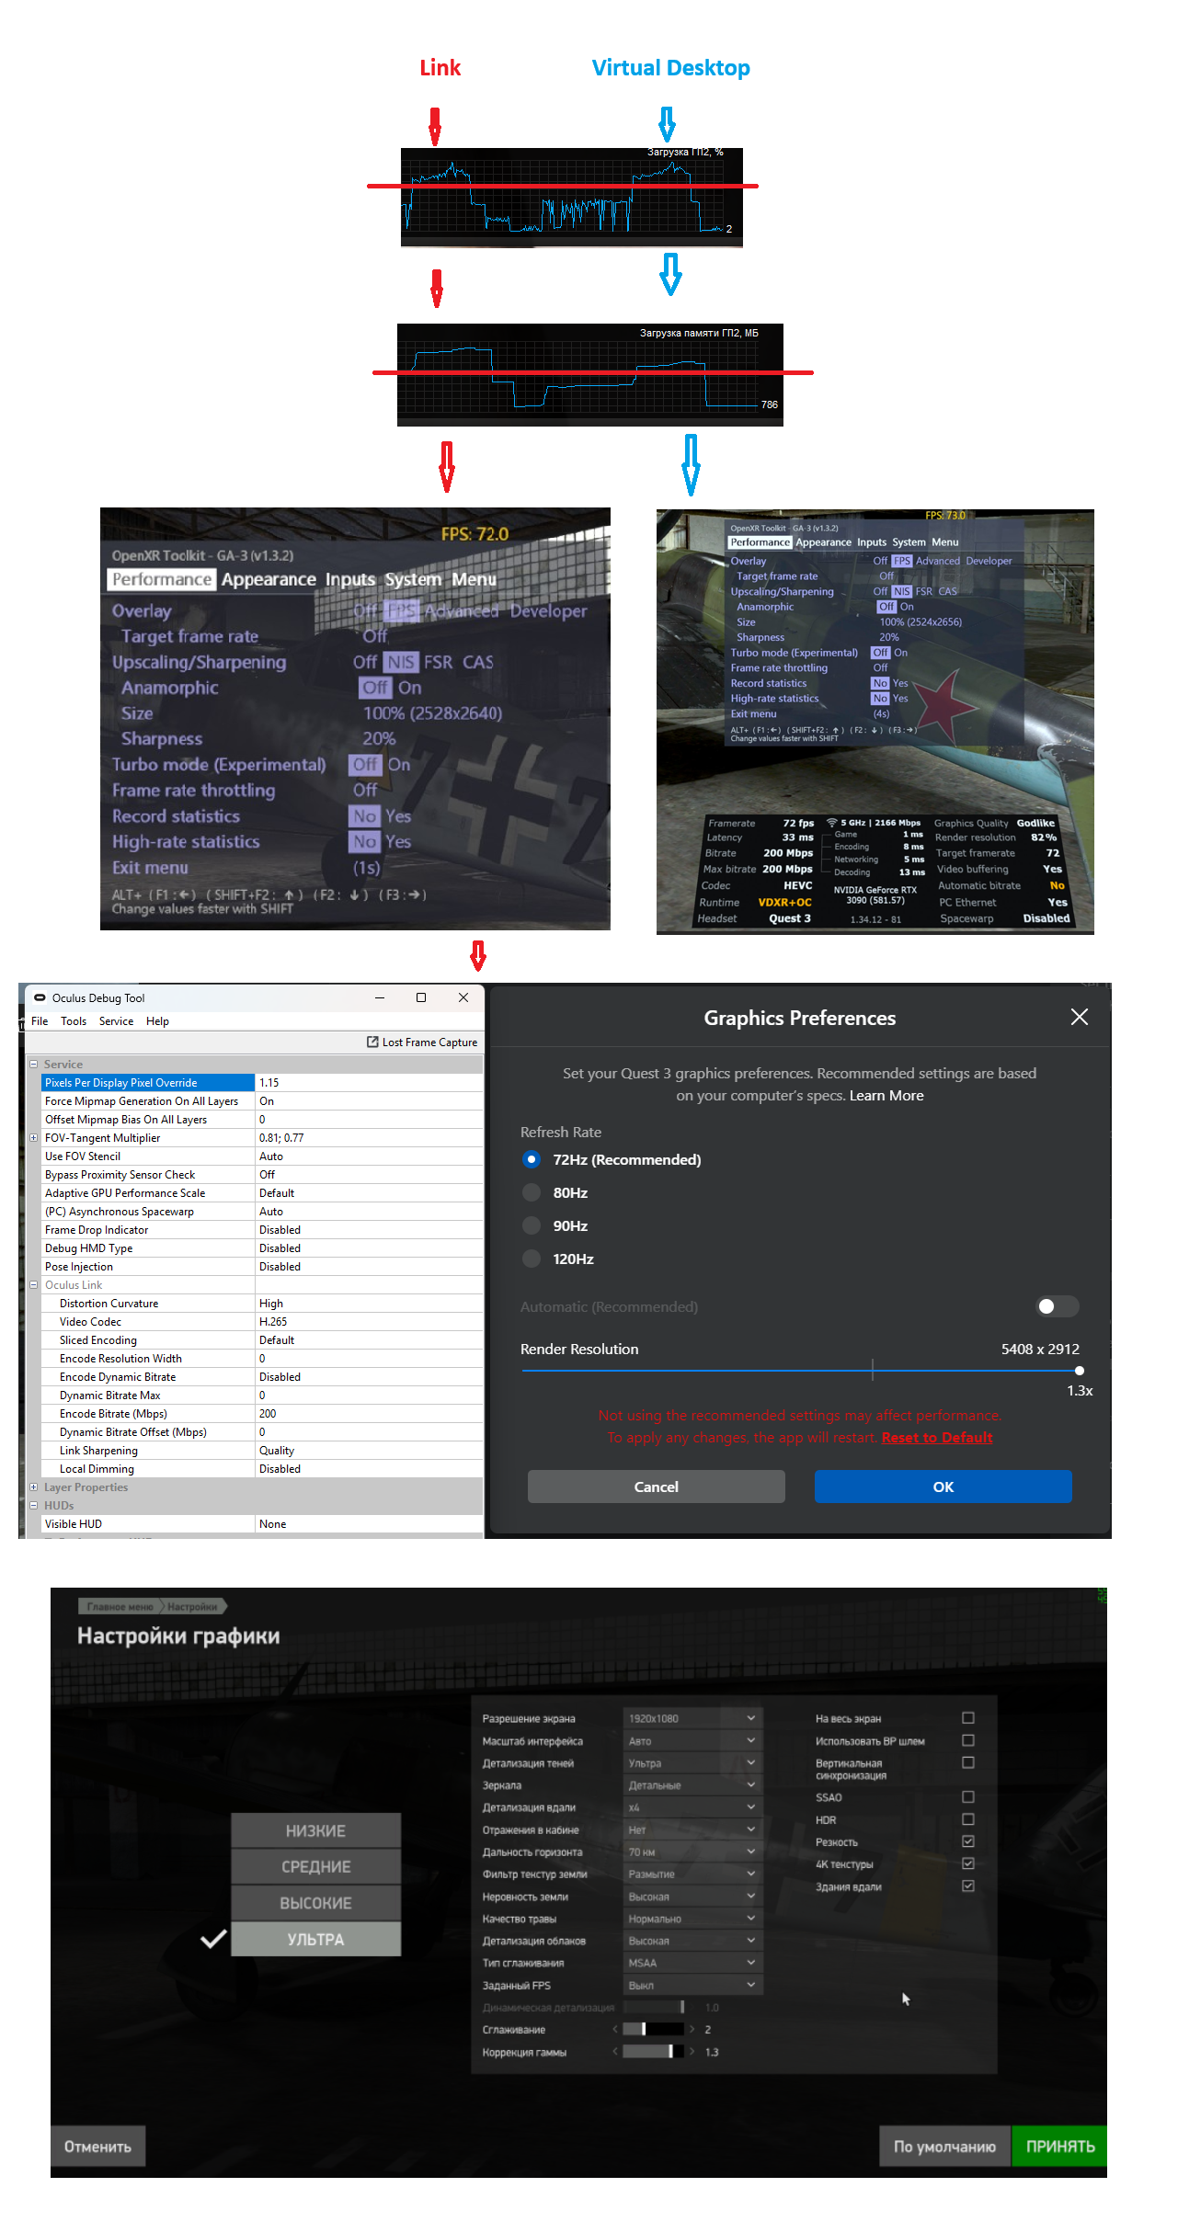
Task: Collapse the Oculus Link group
Action: 34,1284
